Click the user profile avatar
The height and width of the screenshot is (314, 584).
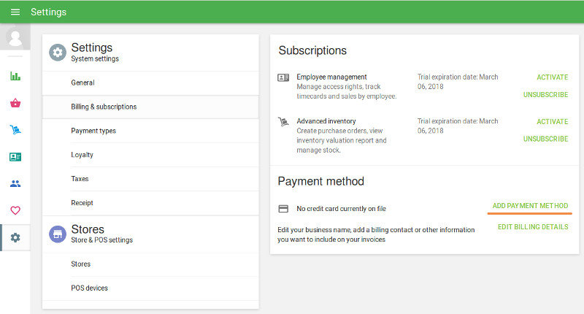coord(15,37)
